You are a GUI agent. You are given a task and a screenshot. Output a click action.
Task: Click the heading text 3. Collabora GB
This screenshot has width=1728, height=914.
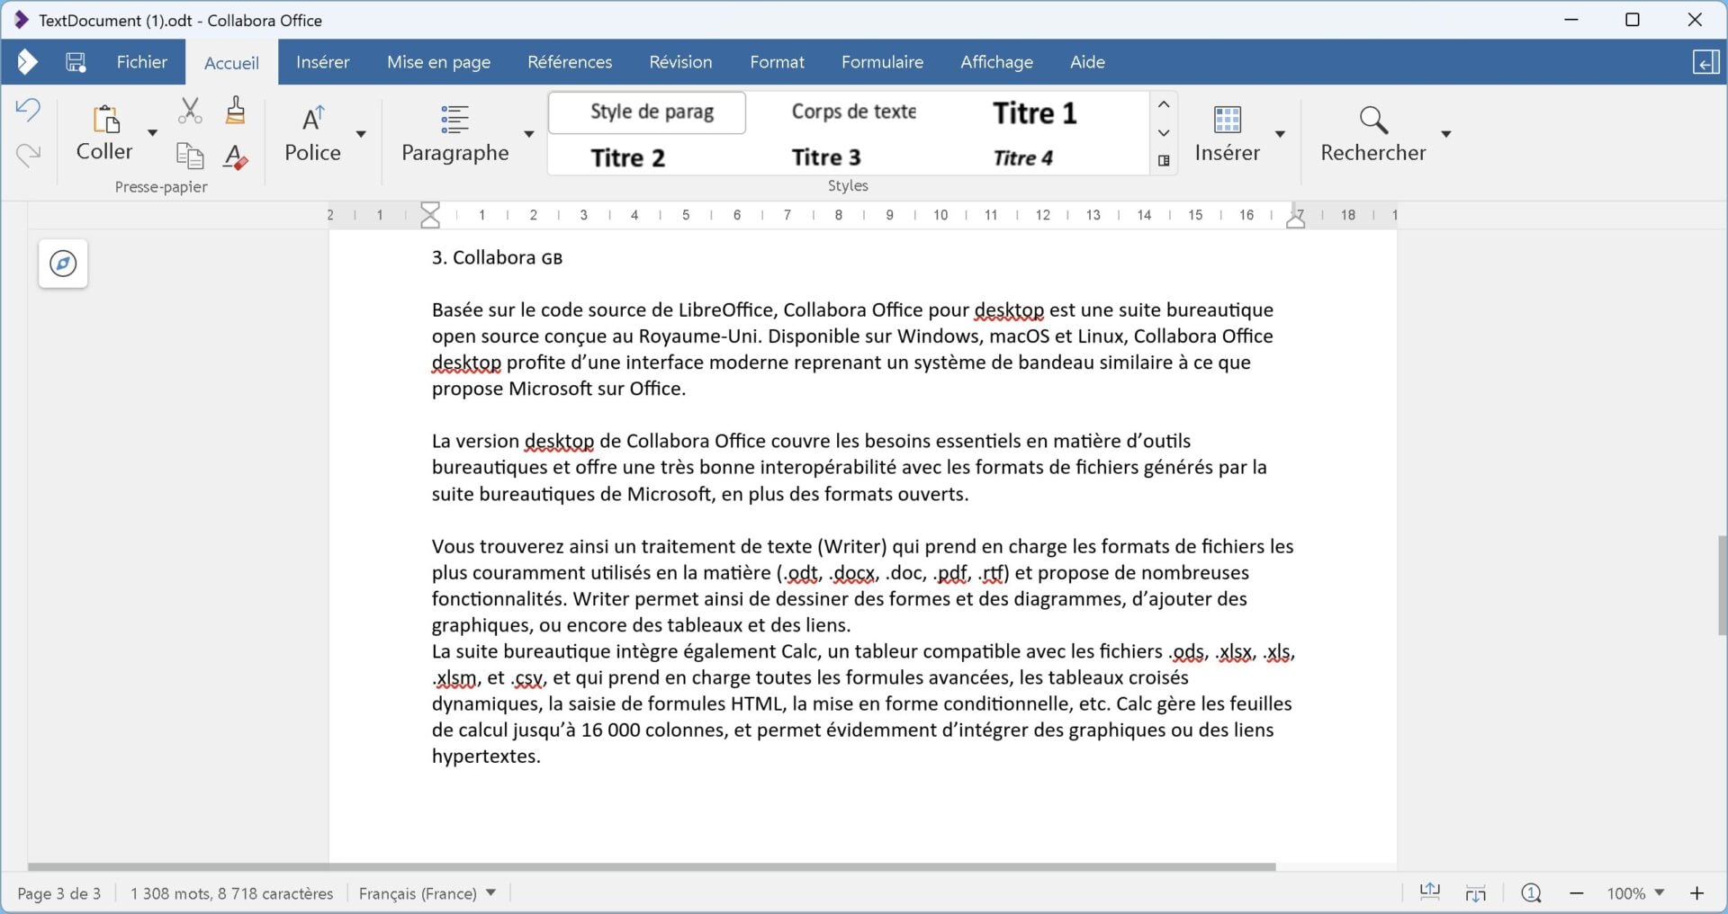click(x=497, y=258)
